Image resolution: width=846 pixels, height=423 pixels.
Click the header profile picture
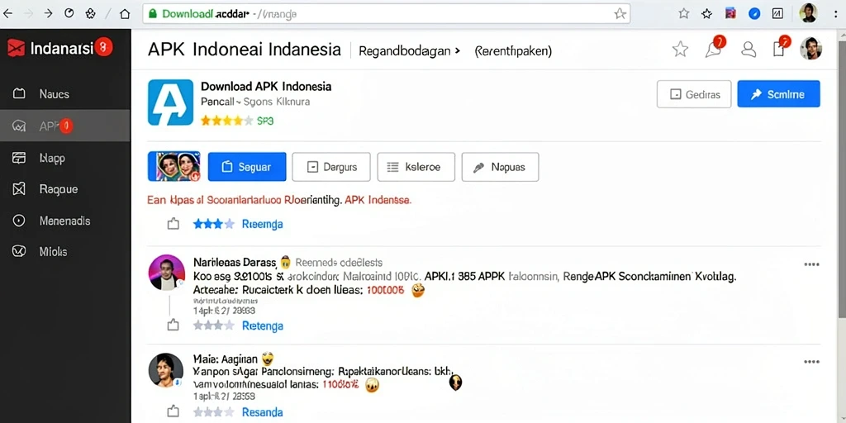pos(811,49)
